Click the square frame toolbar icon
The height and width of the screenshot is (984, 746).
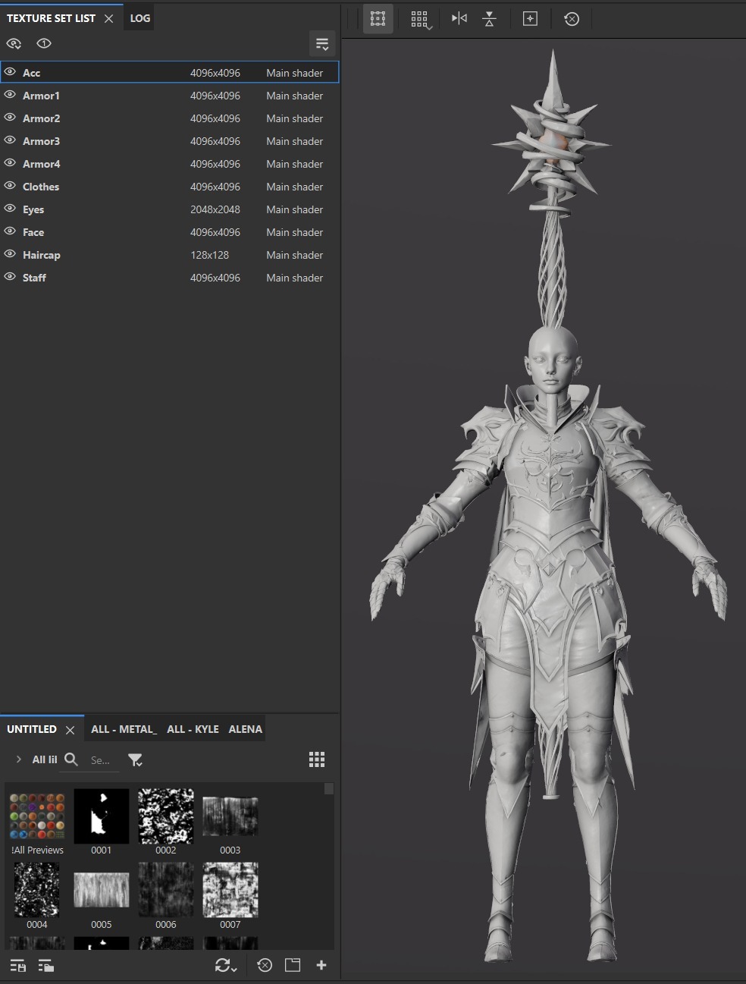pos(531,19)
